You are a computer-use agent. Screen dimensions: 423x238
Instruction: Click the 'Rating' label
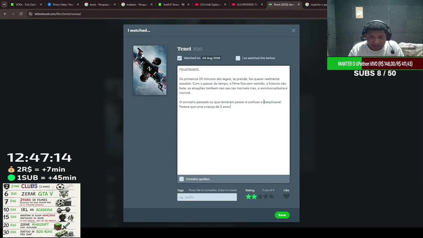point(250,190)
